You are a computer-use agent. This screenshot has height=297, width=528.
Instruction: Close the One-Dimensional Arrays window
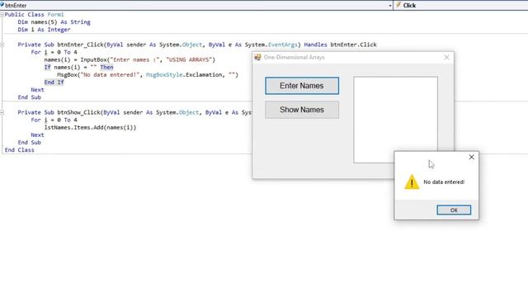(446, 57)
